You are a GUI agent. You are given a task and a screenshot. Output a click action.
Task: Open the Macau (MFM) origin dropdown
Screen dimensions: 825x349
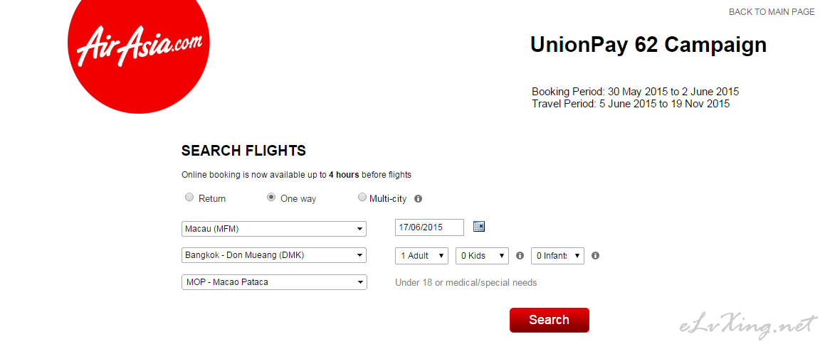[x=274, y=229]
